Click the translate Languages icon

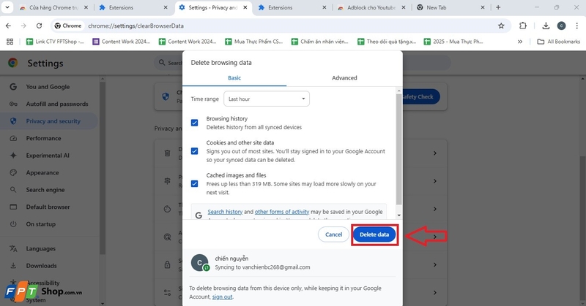pyautogui.click(x=13, y=248)
